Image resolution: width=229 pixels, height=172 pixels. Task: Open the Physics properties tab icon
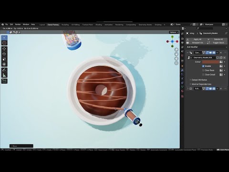(x=182, y=78)
